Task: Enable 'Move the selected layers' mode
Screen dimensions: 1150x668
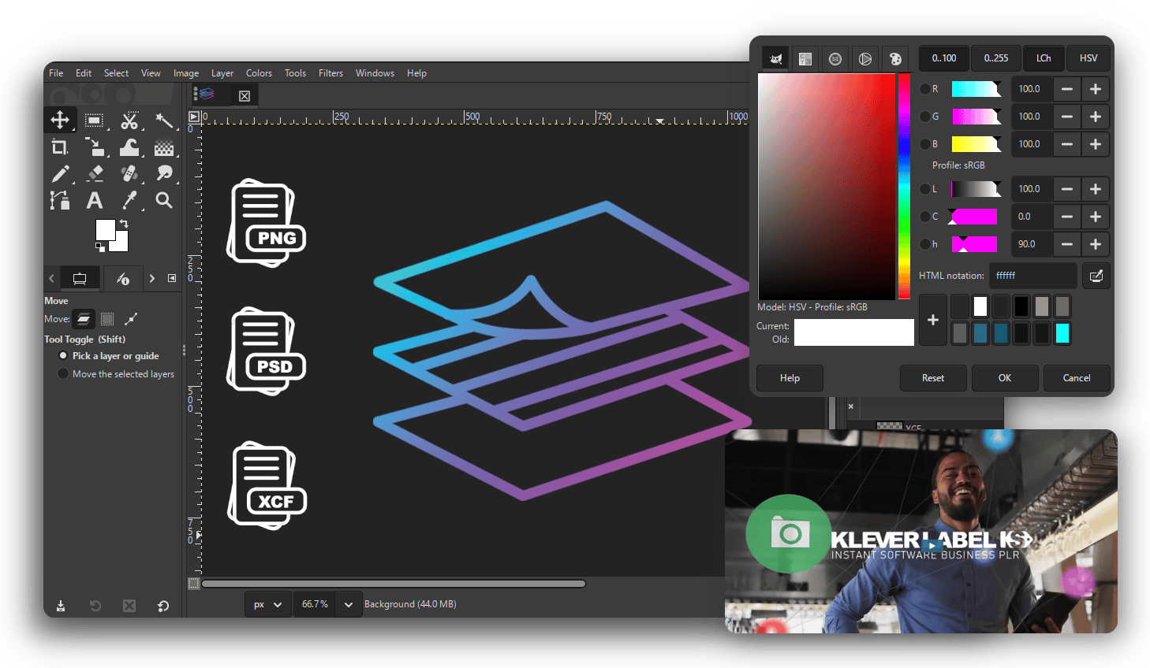Action: coord(63,373)
